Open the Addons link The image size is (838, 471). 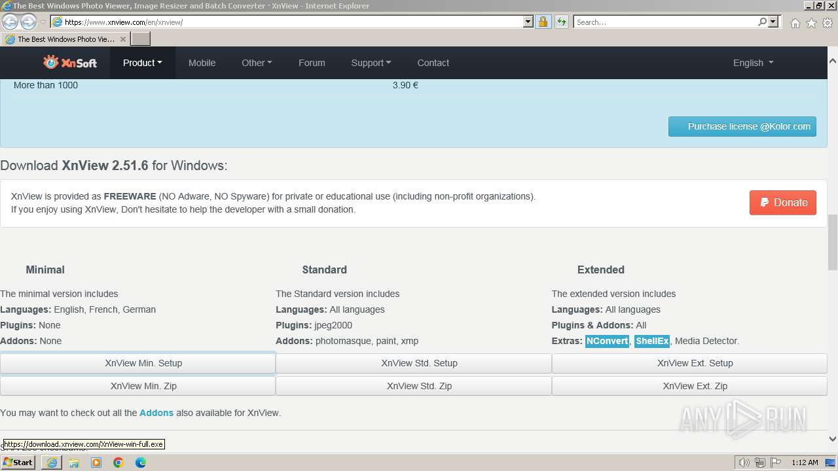(x=156, y=413)
